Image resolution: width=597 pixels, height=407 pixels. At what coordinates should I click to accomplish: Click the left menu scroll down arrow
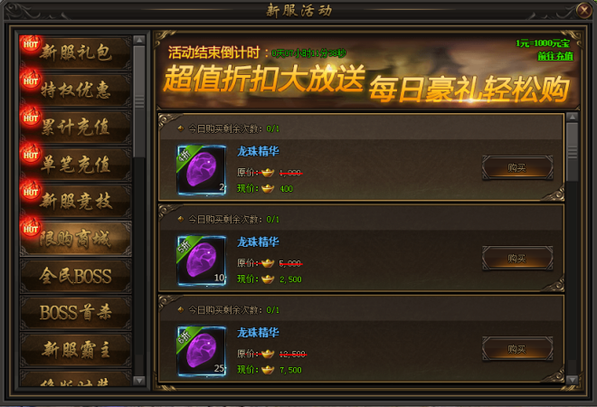[139, 380]
